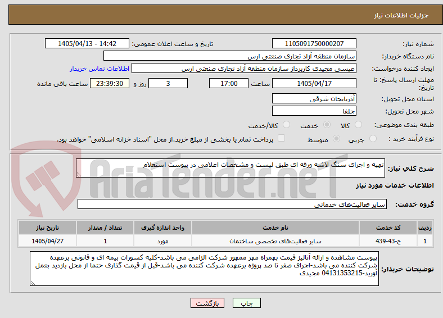
Task: Click the اطلاعات خدمات مورد نیاز heading
Action: [x=395, y=185]
